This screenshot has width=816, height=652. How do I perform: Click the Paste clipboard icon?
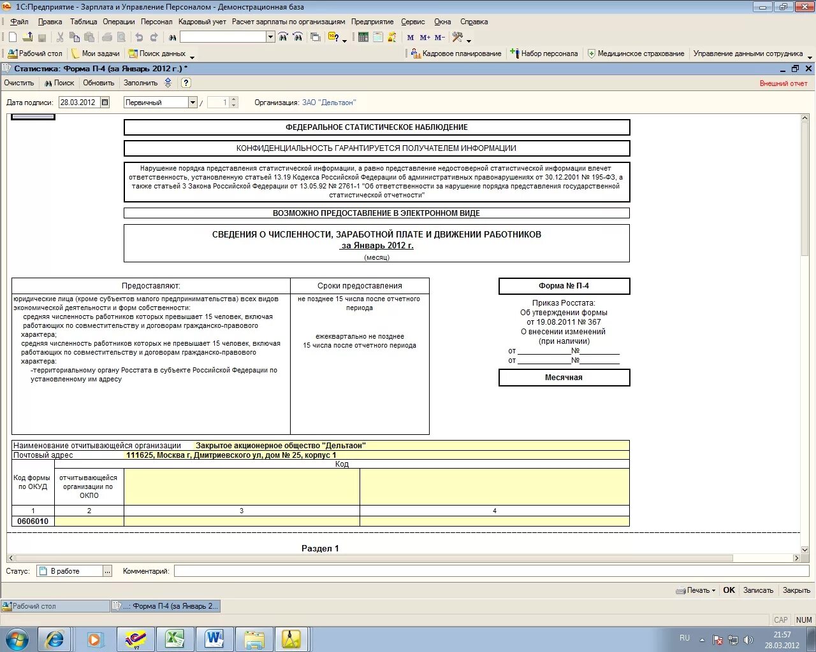[x=89, y=38]
